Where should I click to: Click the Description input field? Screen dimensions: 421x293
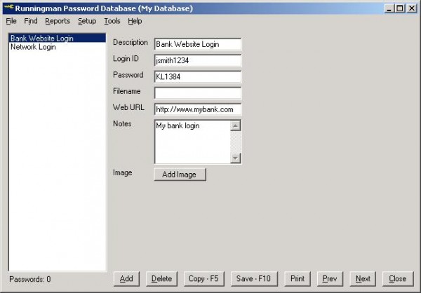coord(198,44)
